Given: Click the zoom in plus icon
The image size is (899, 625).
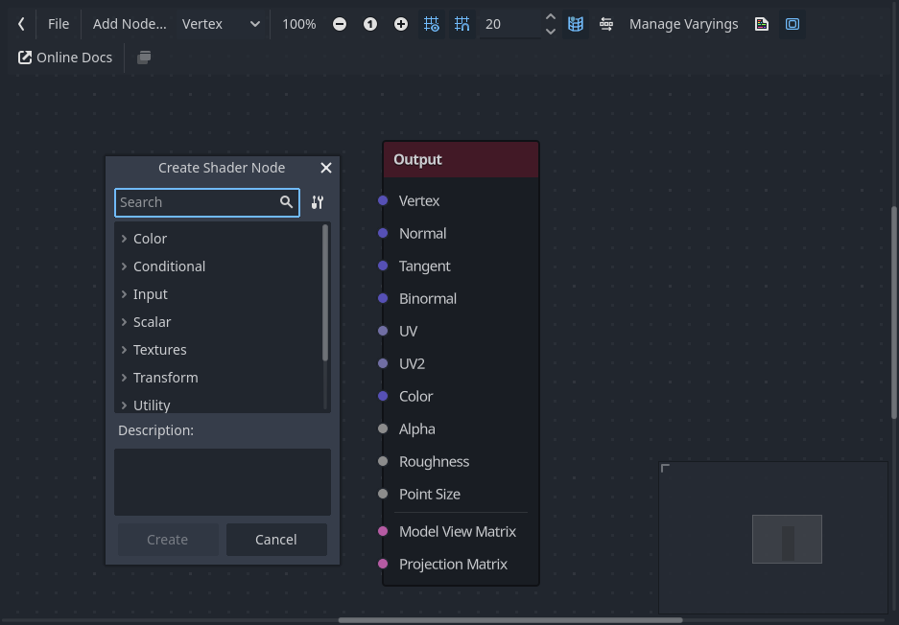Looking at the screenshot, I should coord(401,24).
